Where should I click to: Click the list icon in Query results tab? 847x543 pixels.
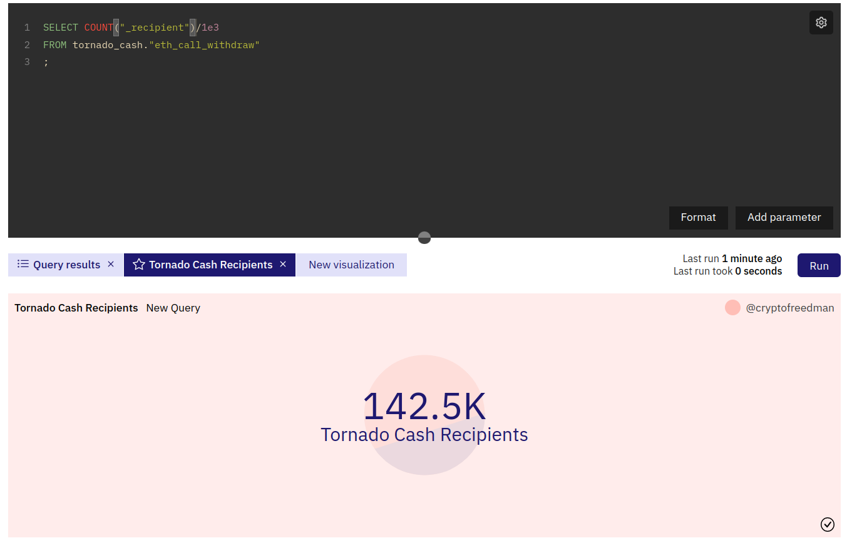(x=23, y=264)
